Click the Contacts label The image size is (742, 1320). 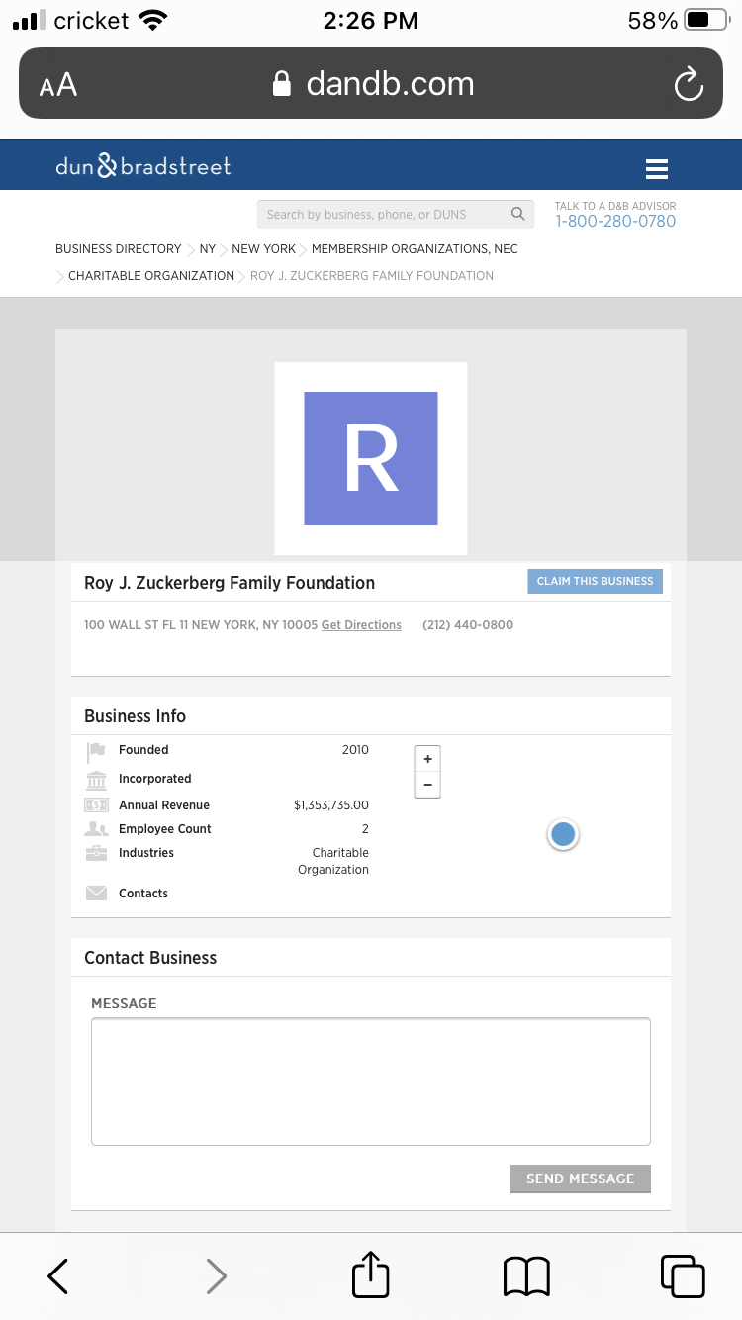click(143, 894)
